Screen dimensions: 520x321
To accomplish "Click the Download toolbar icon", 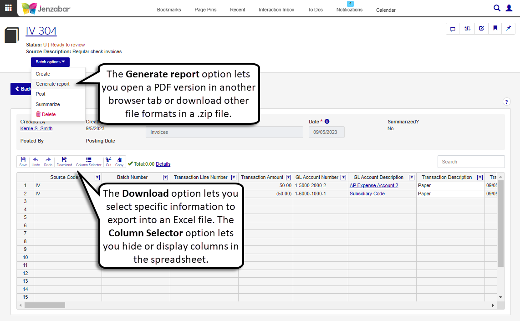I will click(x=64, y=162).
